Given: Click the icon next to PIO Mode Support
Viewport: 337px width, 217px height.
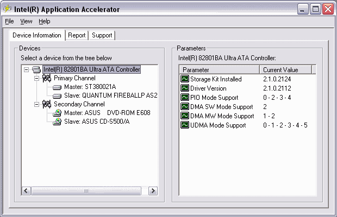Looking at the screenshot, I should [x=185, y=97].
